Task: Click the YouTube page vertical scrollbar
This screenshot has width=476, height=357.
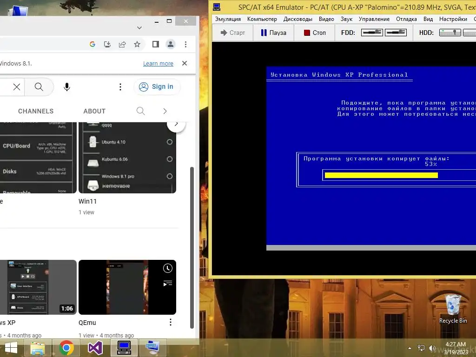Action: 192,247
